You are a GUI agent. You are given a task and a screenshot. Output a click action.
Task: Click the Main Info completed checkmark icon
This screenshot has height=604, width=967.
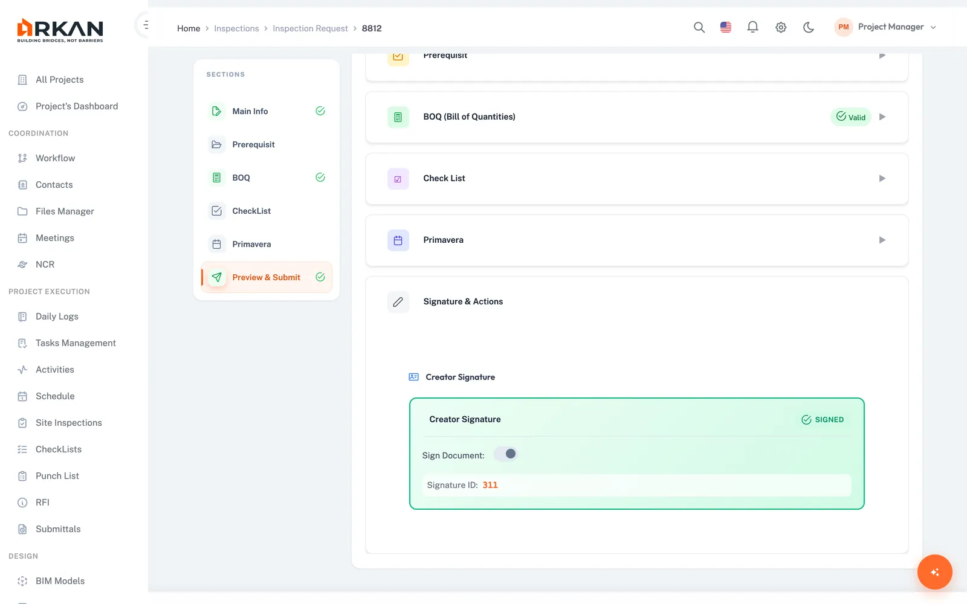coord(320,111)
